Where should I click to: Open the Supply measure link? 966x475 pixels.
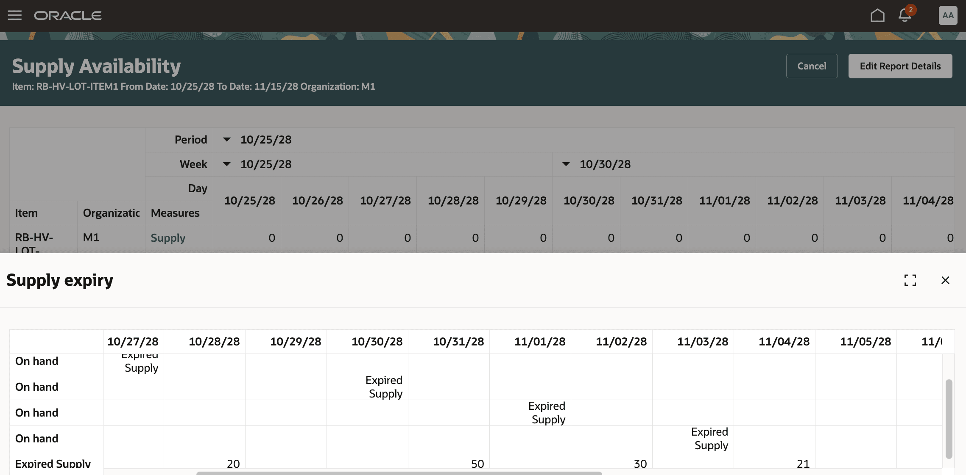(x=168, y=238)
